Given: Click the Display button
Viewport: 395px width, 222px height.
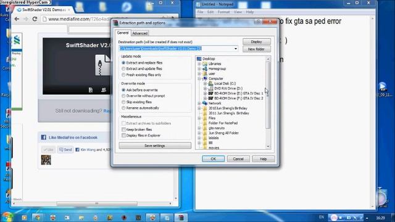Looking at the screenshot, I should point(257,41).
